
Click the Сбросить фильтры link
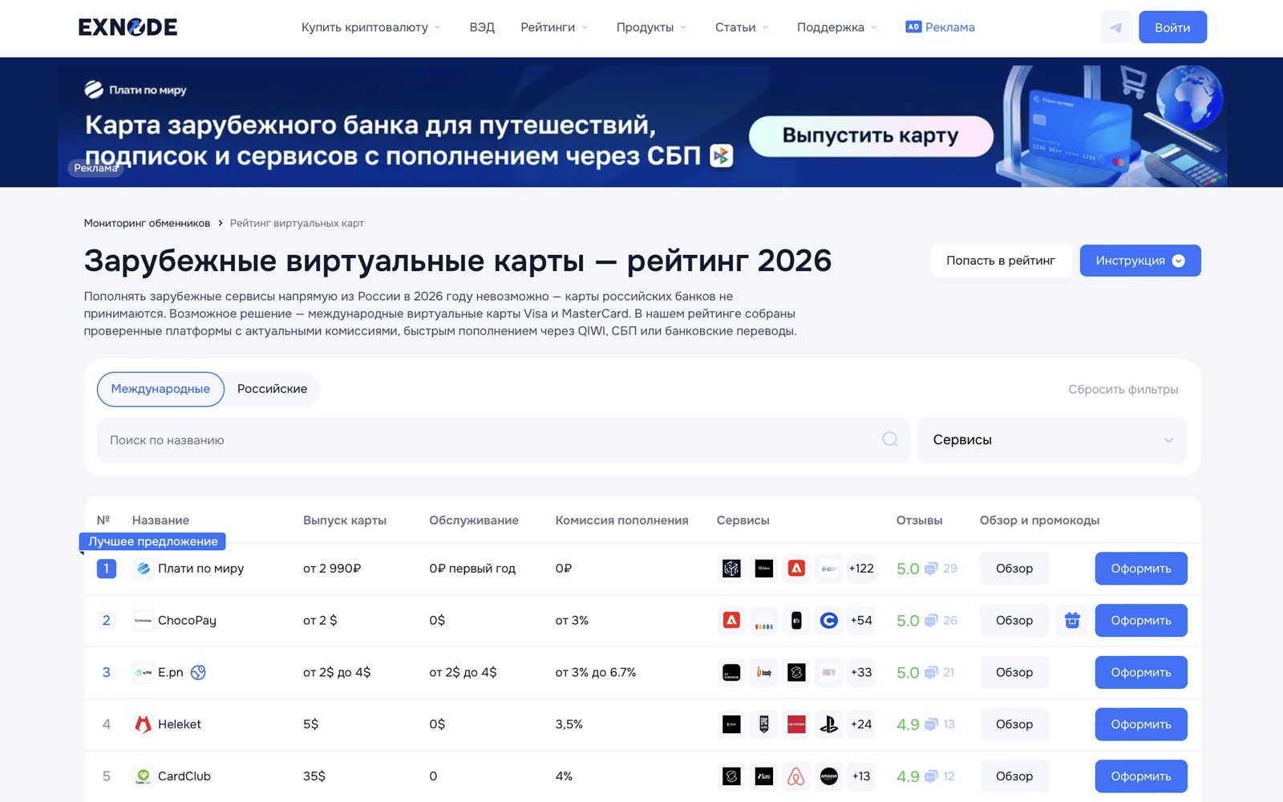1123,390
